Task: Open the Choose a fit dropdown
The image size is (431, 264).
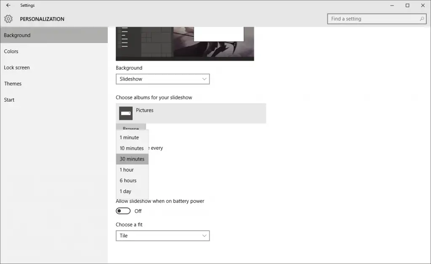Action: pos(163,236)
